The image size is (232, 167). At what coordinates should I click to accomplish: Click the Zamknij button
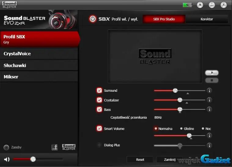point(170,160)
